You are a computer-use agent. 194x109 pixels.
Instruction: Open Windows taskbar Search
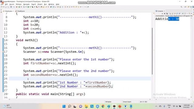click(x=69, y=106)
